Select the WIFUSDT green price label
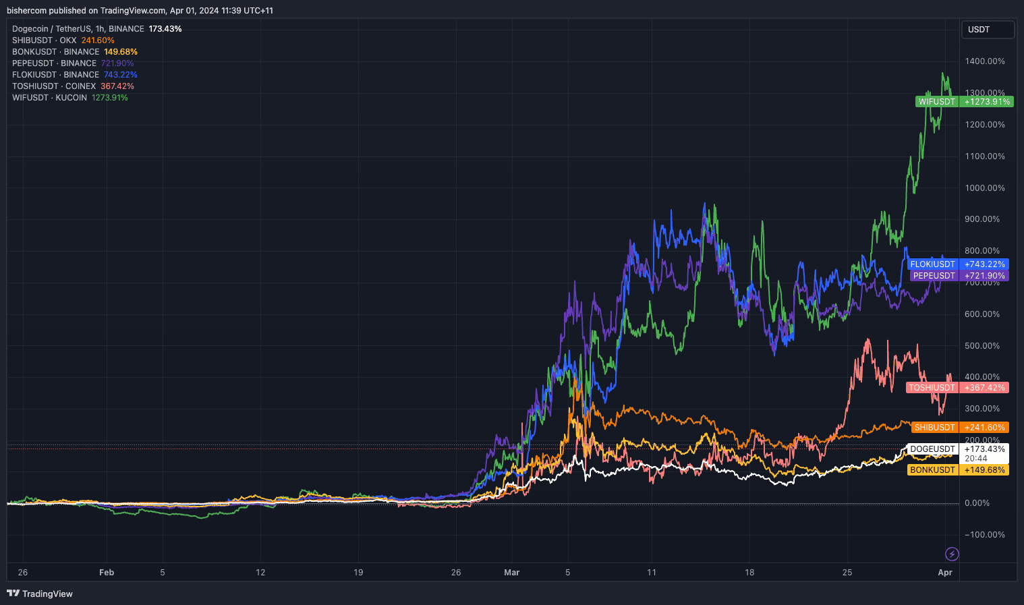 coord(964,102)
